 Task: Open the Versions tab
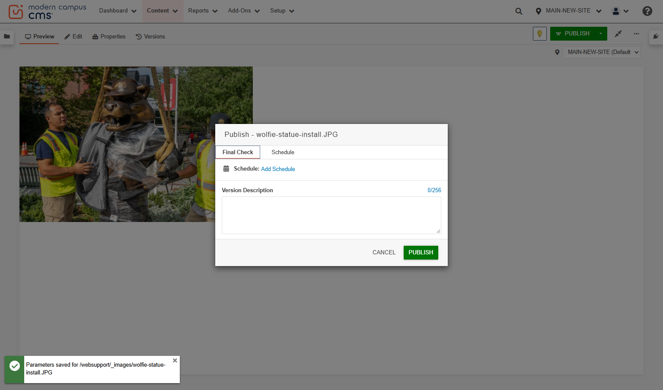pyautogui.click(x=150, y=37)
